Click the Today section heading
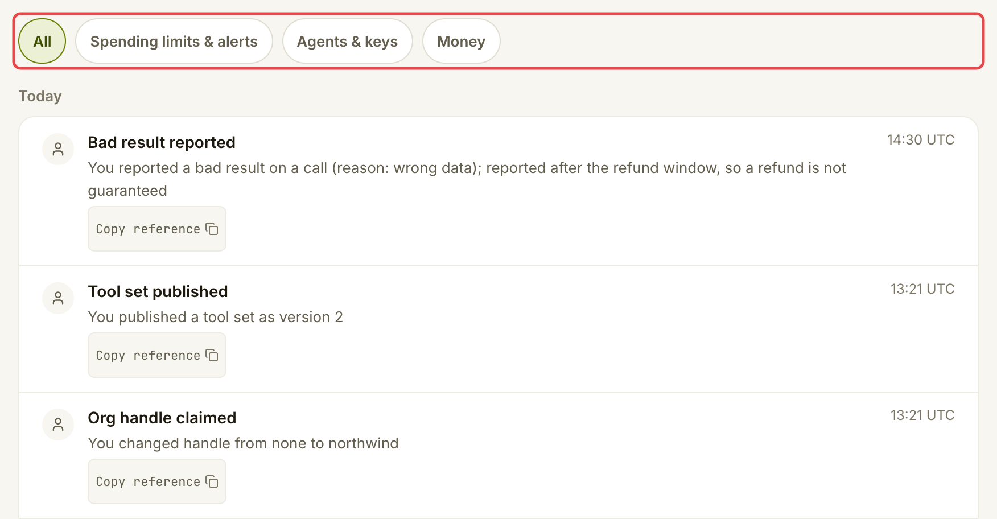 [x=40, y=96]
